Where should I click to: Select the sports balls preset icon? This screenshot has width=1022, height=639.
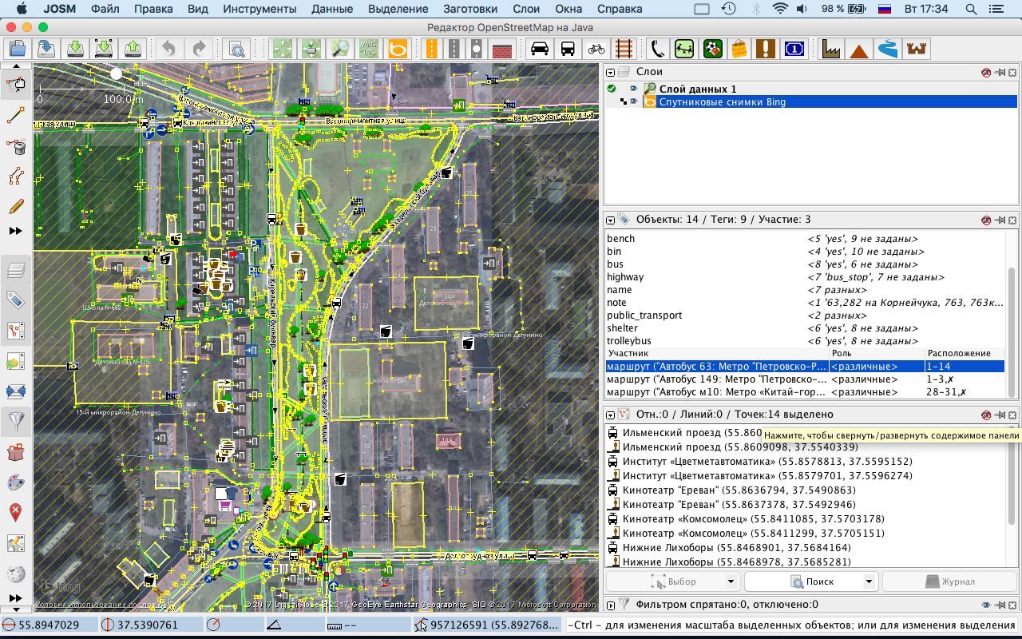(x=711, y=49)
